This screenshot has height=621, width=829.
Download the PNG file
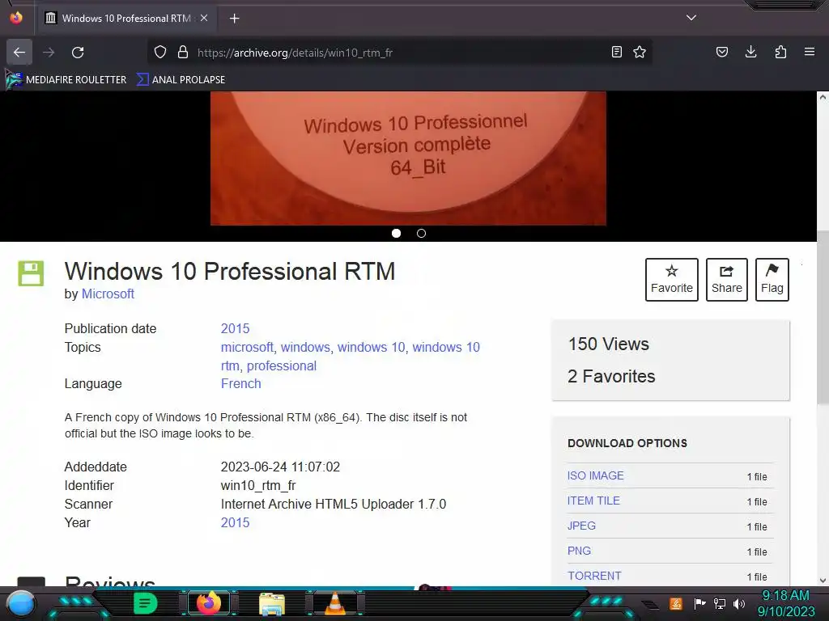579,550
